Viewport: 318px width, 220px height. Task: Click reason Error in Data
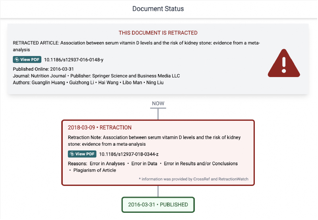(x=144, y=164)
